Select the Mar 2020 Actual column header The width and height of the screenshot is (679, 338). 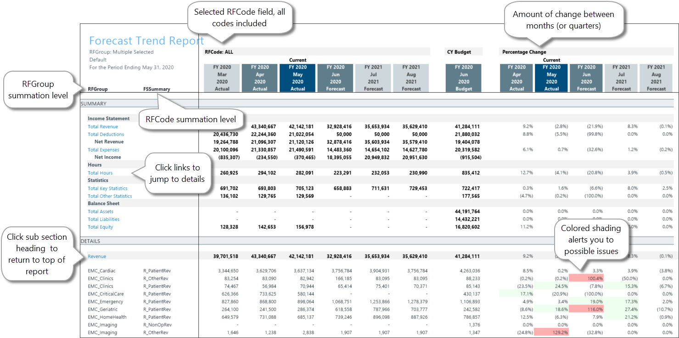point(222,78)
